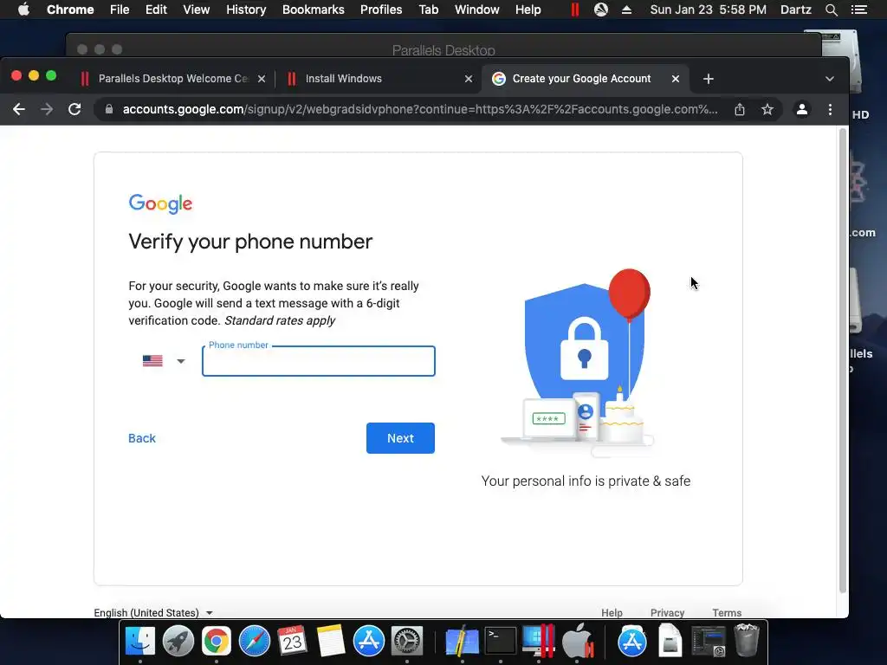Open the Bookmarks menu
The width and height of the screenshot is (887, 665).
click(314, 10)
